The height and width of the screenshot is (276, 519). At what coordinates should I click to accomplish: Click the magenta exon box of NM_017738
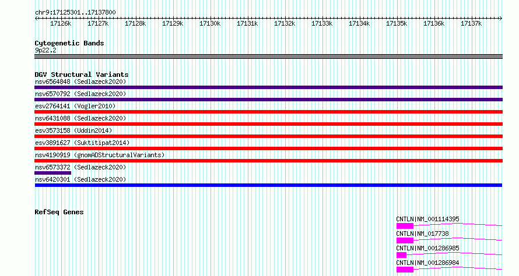405,240
